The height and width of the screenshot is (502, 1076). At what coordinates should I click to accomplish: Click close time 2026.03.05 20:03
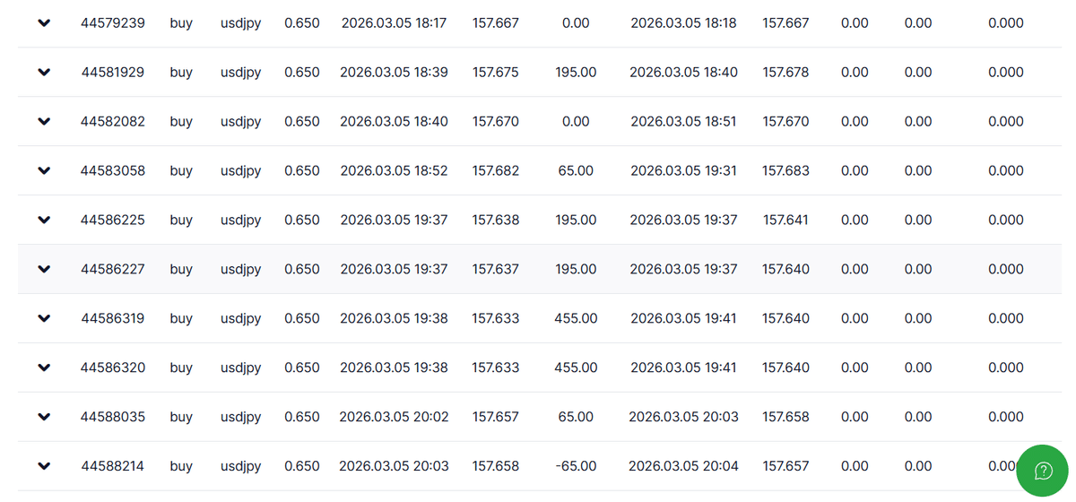(682, 417)
